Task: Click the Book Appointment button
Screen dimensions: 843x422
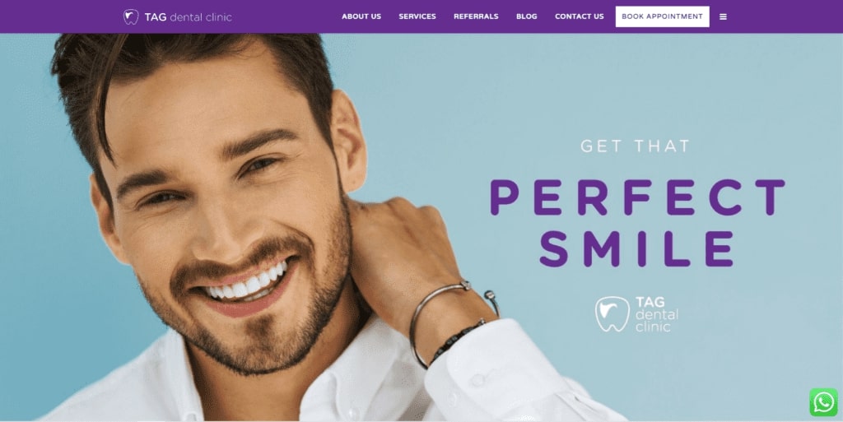Action: pos(663,16)
